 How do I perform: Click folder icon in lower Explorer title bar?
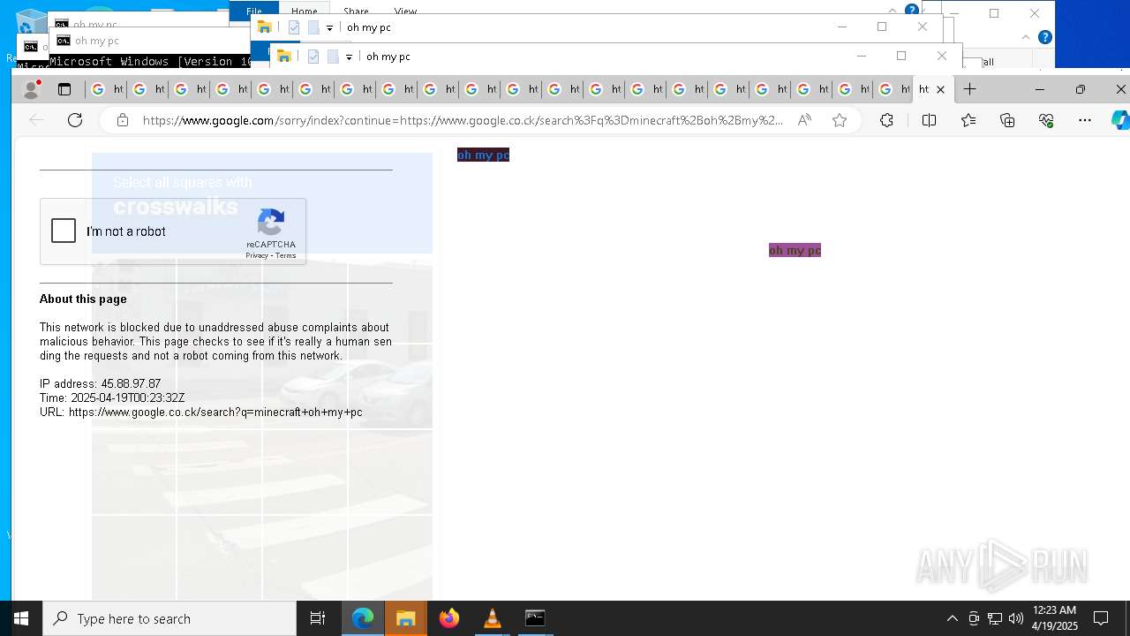pyautogui.click(x=284, y=57)
